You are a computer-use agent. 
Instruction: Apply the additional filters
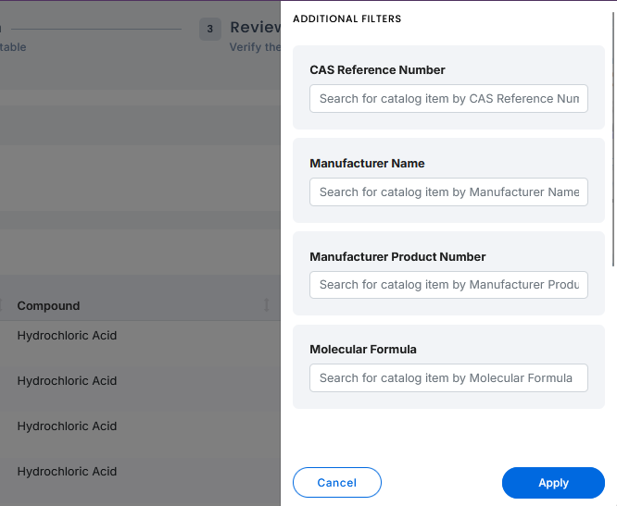553,483
